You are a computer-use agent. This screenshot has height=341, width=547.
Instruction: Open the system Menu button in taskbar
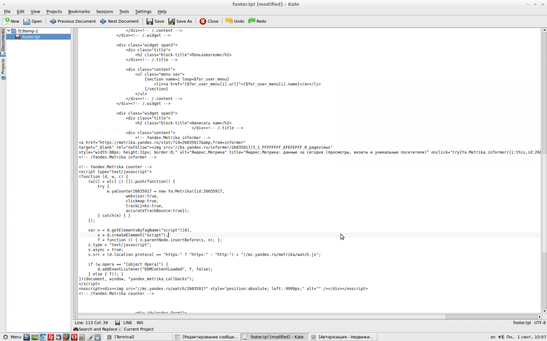point(12,337)
